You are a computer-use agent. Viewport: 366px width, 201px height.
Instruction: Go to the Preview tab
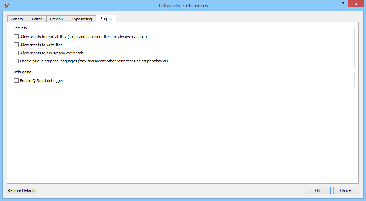(57, 19)
